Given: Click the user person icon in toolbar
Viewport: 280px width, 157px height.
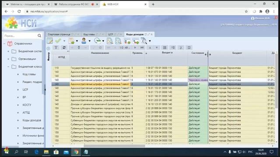Looking at the screenshot, I should click(84, 41).
